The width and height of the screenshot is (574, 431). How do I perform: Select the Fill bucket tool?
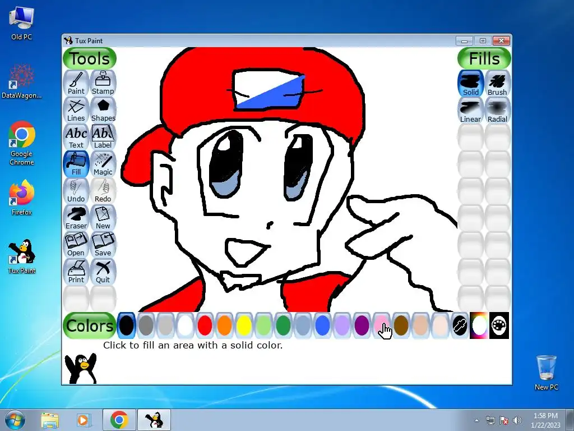pyautogui.click(x=76, y=164)
